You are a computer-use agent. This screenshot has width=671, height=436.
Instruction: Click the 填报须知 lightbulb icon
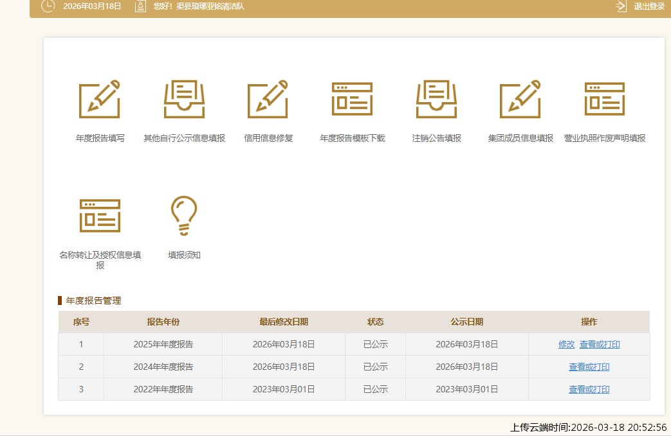tap(184, 215)
